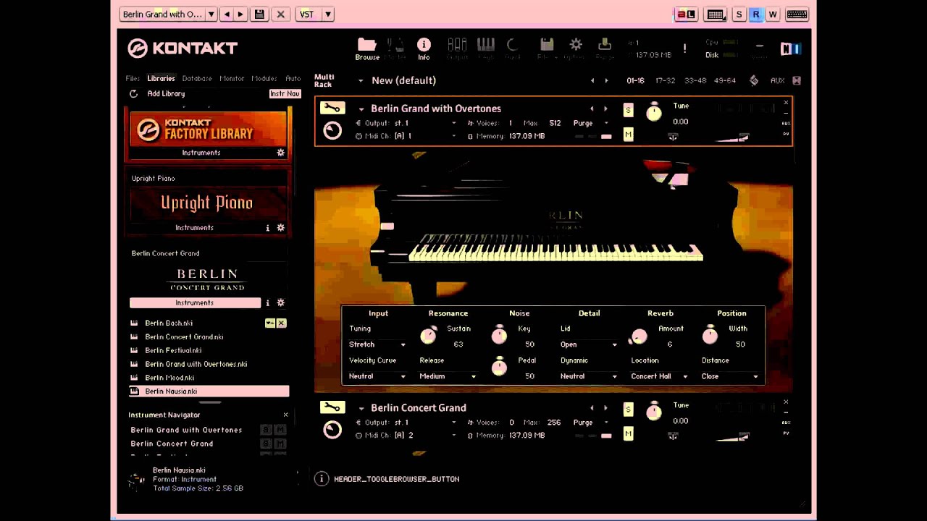
Task: Click the piano keyboard image
Action: pos(555,247)
